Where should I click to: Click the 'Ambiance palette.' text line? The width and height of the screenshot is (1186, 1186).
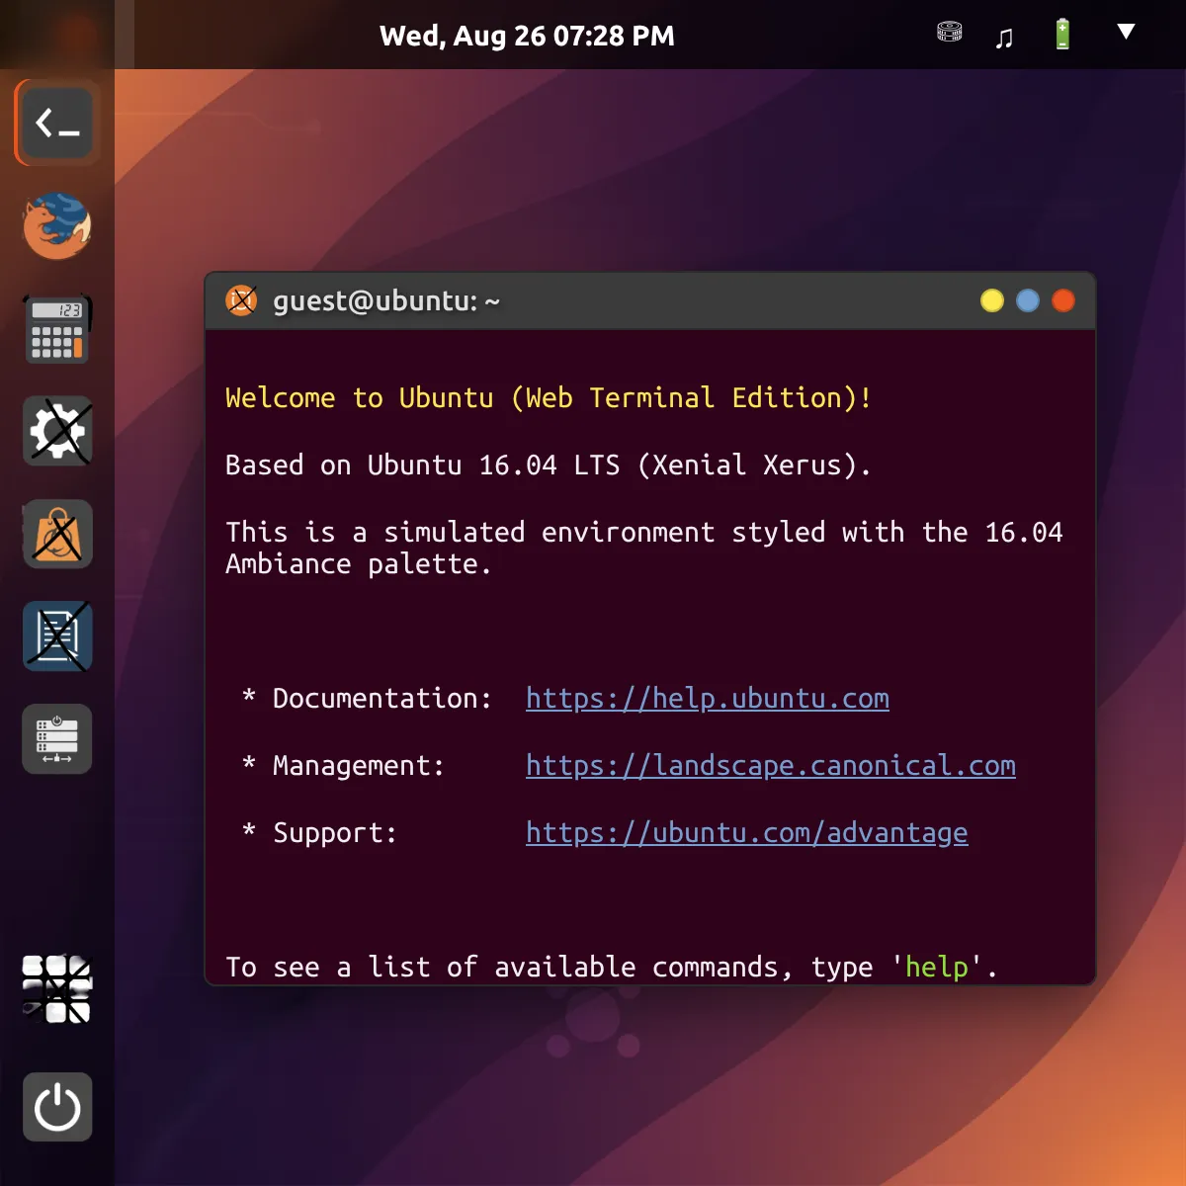tap(359, 564)
